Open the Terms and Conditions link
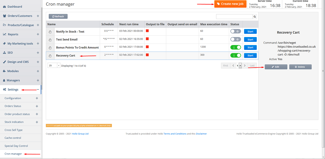Image resolution: width=325 pixels, height=159 pixels. click(x=175, y=134)
